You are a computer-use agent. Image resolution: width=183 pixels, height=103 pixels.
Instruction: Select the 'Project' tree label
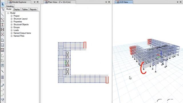16,16
